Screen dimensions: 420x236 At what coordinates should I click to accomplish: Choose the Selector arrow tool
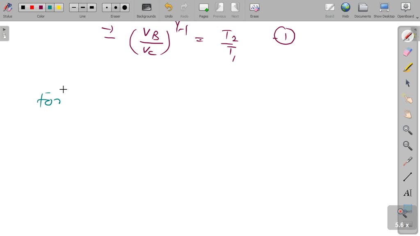(407, 83)
